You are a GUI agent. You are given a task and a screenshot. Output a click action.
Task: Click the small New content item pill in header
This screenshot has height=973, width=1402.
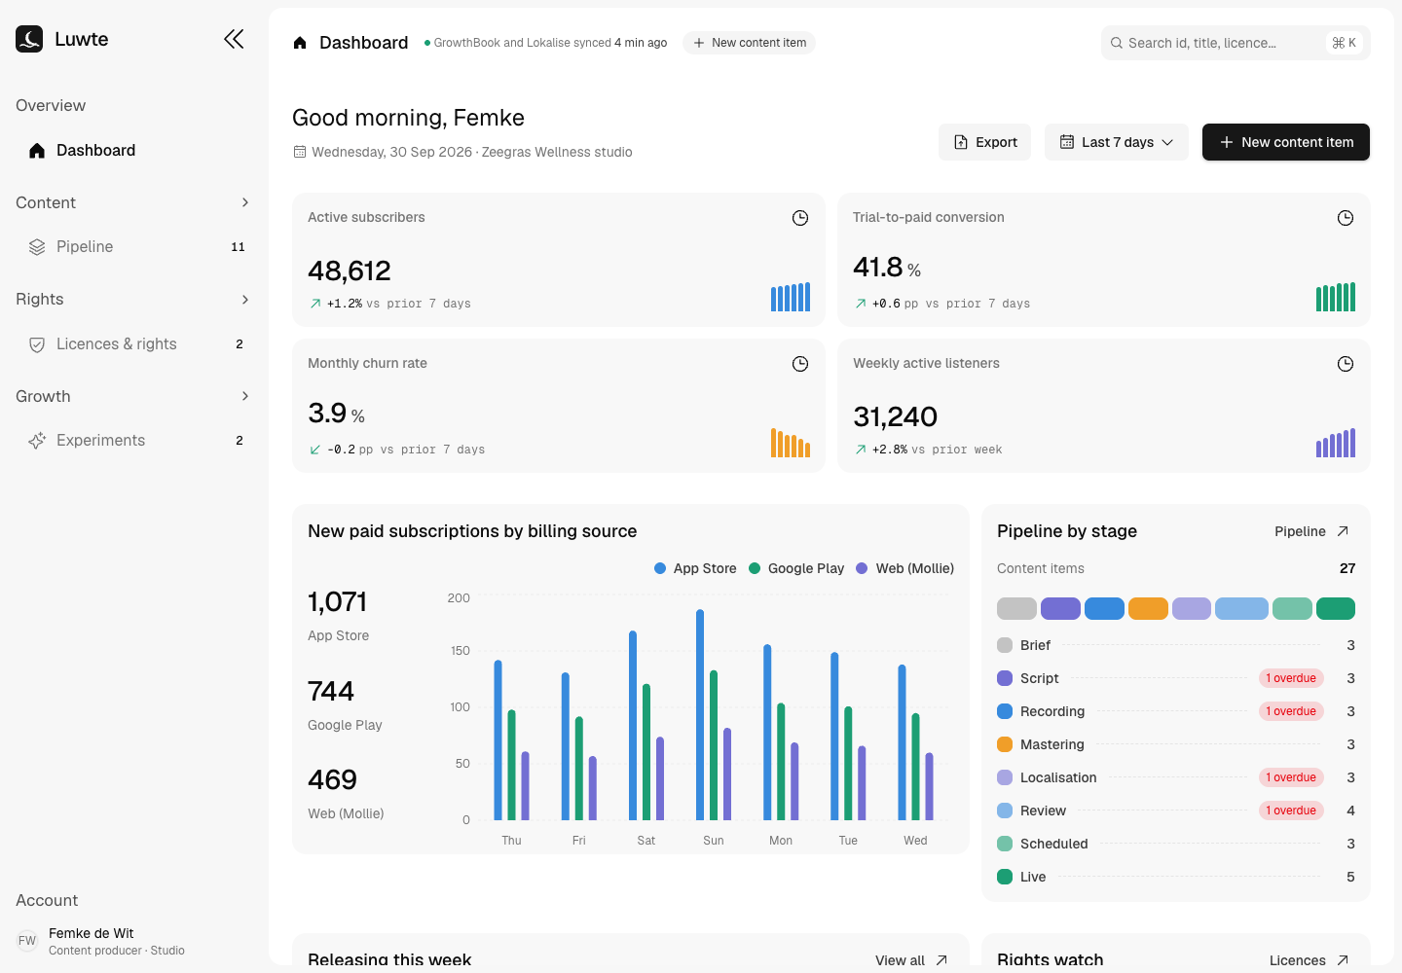750,43
